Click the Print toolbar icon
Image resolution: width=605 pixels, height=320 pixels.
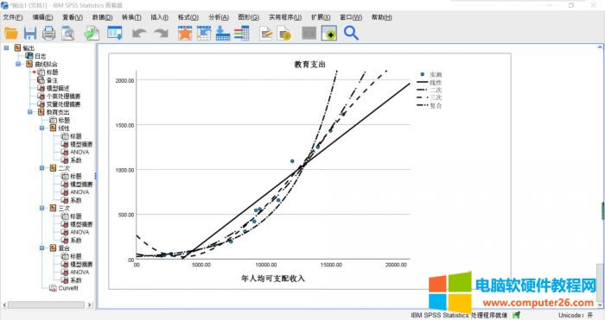pyautogui.click(x=48, y=34)
